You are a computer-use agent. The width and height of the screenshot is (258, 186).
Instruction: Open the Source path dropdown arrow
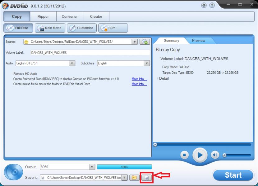[135, 42]
